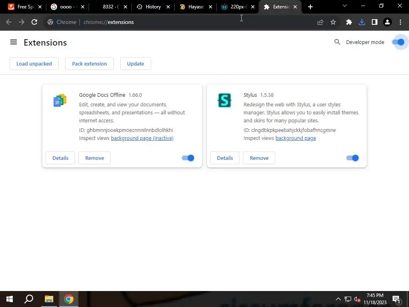
Task: Open the Extensions puzzle icon in toolbar
Action: point(349,22)
